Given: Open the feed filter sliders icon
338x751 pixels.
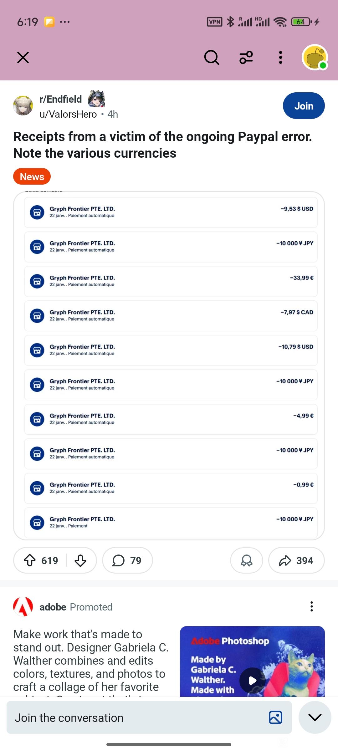Looking at the screenshot, I should click(246, 58).
